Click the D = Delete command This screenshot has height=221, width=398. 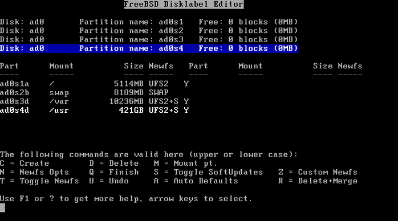click(x=114, y=163)
